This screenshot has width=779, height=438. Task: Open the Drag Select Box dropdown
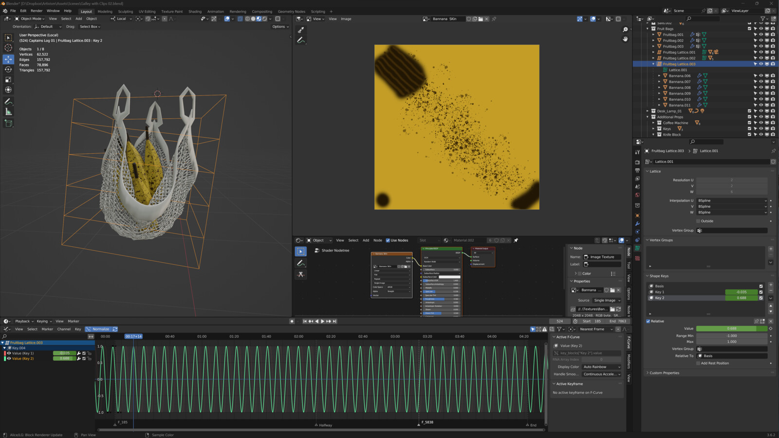[90, 27]
